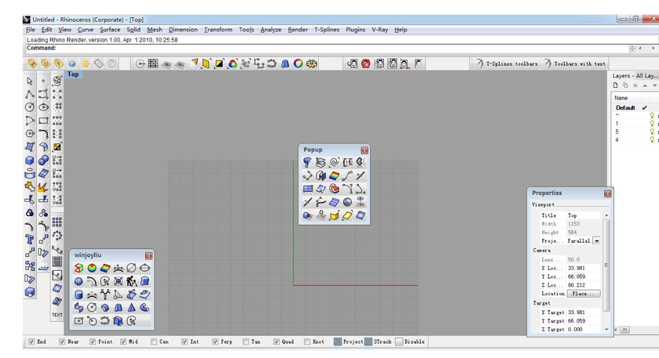Screen dimensions: 659x358
Task: Open the Projection dropdown in Properties
Action: point(597,241)
